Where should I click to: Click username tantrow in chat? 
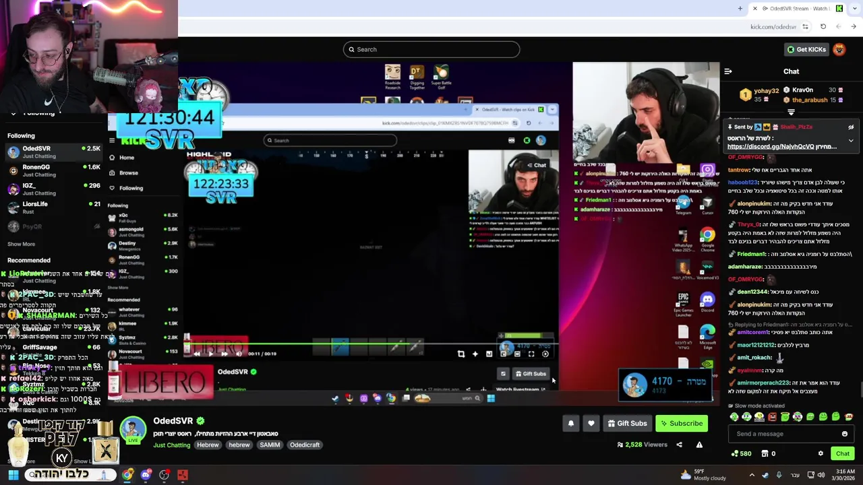(x=739, y=170)
